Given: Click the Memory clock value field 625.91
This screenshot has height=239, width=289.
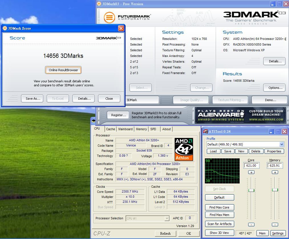Looking at the screenshot, I should [x=275, y=166].
